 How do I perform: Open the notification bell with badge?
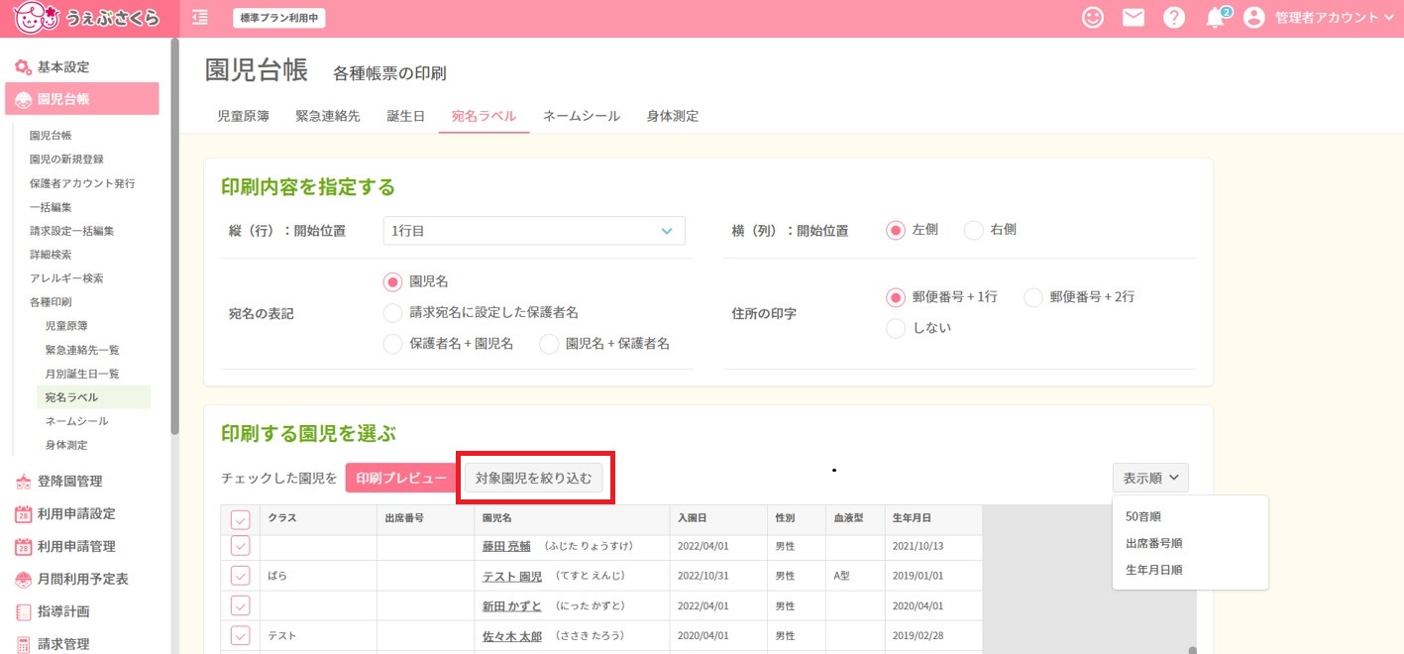[1214, 17]
